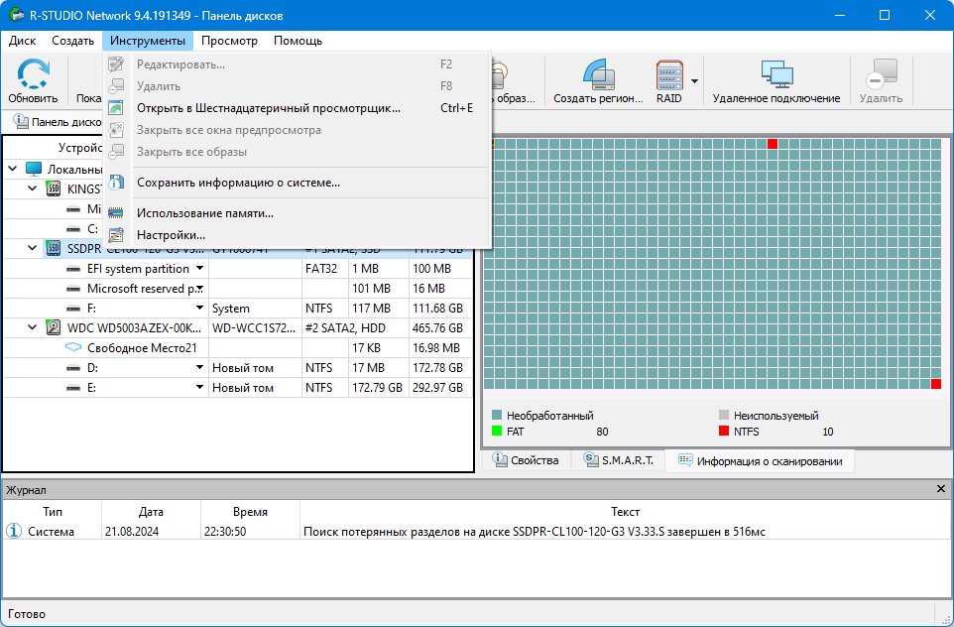Switch to the S.M.A.R.T. tab
954x627 pixels.
pyautogui.click(x=619, y=460)
